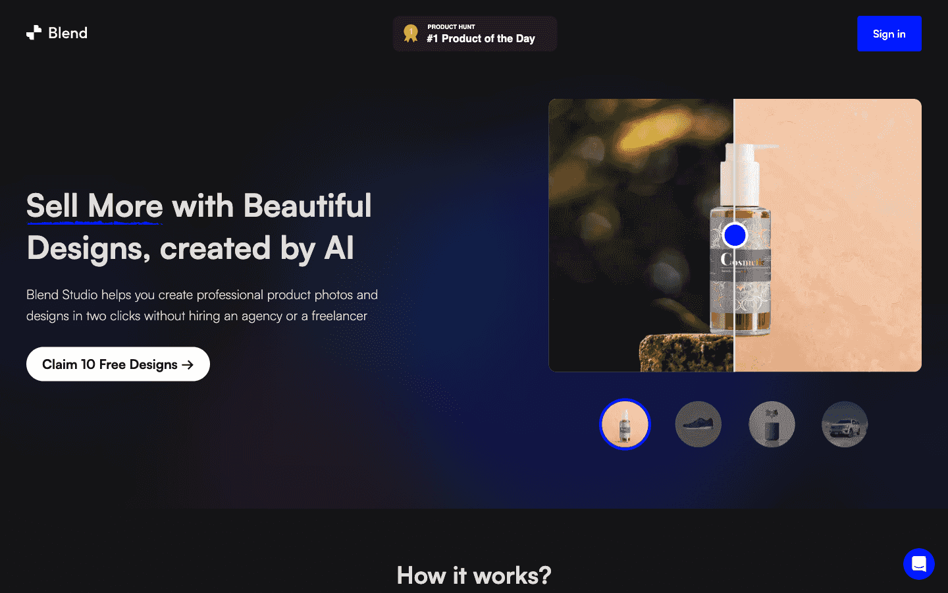Screen dimensions: 948x593
Task: Select the cosmetic bottle thumbnail
Action: [625, 424]
